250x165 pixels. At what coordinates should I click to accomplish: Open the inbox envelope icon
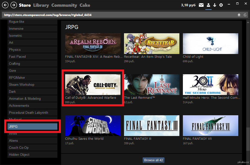coord(201,5)
